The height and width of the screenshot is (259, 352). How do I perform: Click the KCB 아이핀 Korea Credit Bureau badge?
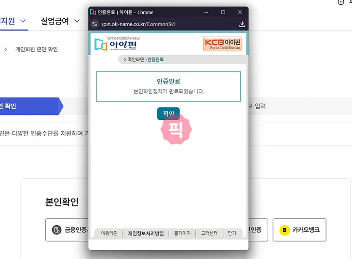(222, 43)
